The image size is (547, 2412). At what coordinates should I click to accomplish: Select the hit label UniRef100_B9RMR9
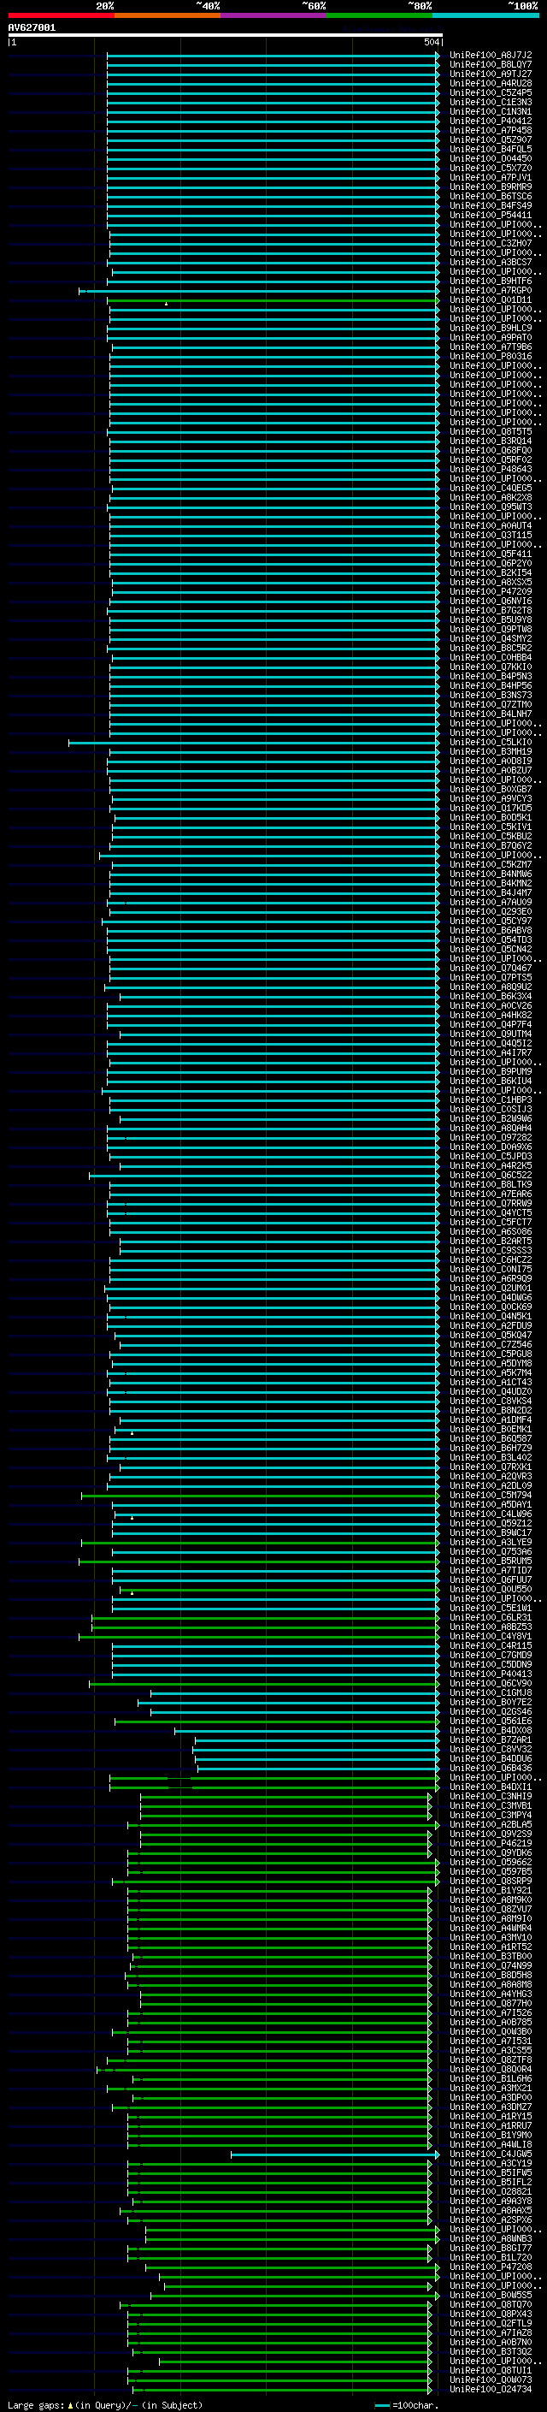(491, 187)
